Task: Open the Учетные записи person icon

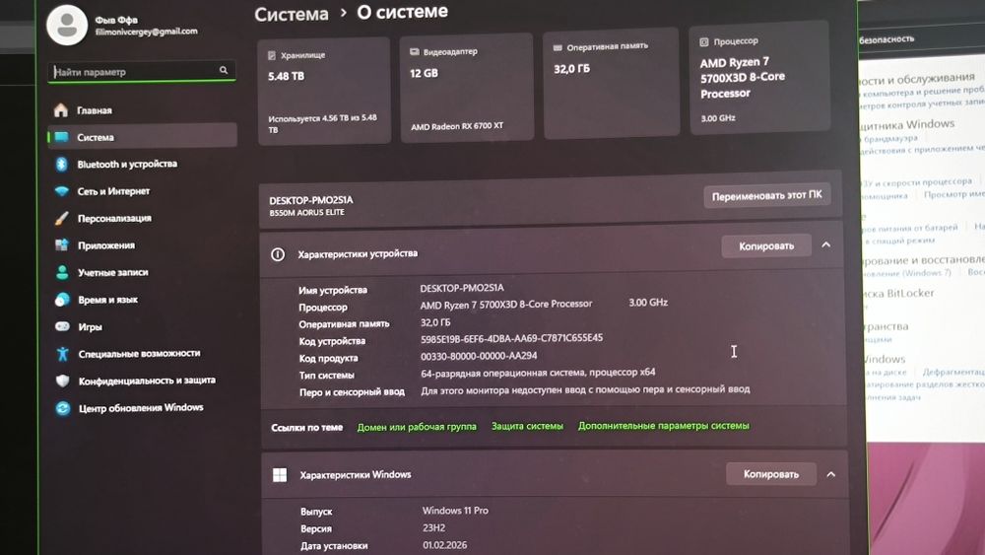Action: point(62,272)
